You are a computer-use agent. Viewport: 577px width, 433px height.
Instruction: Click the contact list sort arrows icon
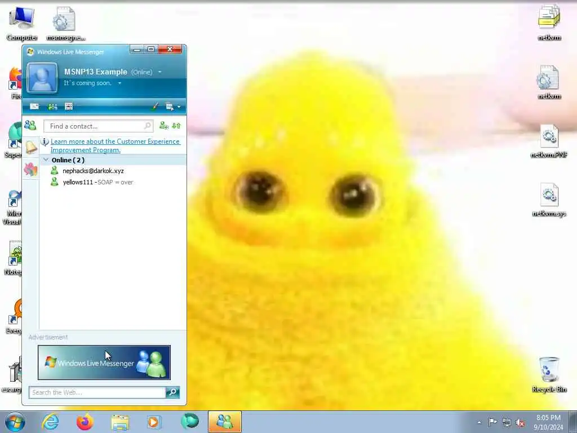click(176, 126)
